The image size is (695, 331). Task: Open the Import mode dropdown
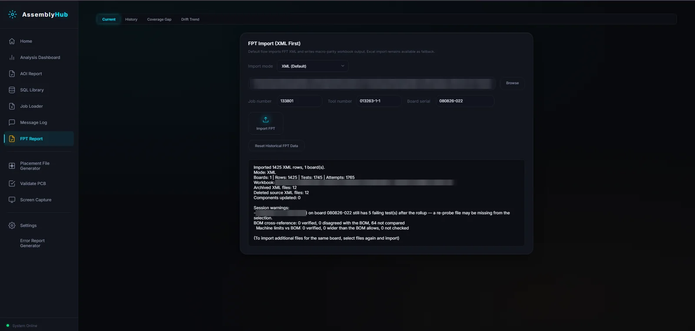click(313, 66)
